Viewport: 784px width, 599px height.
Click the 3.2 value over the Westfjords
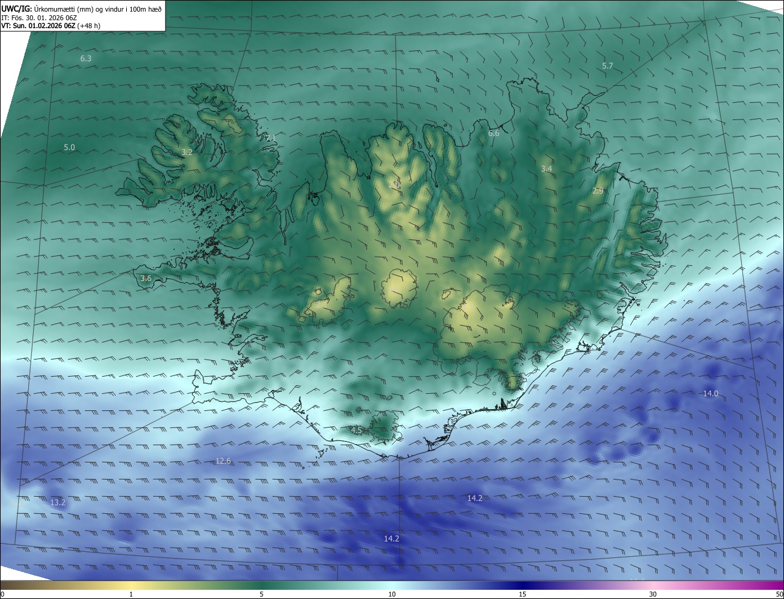[x=187, y=152]
